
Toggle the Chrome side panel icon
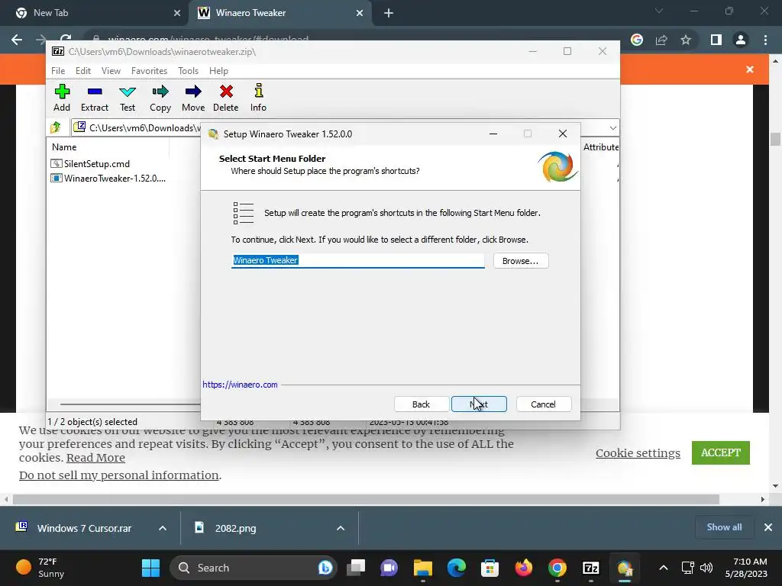coord(716,40)
